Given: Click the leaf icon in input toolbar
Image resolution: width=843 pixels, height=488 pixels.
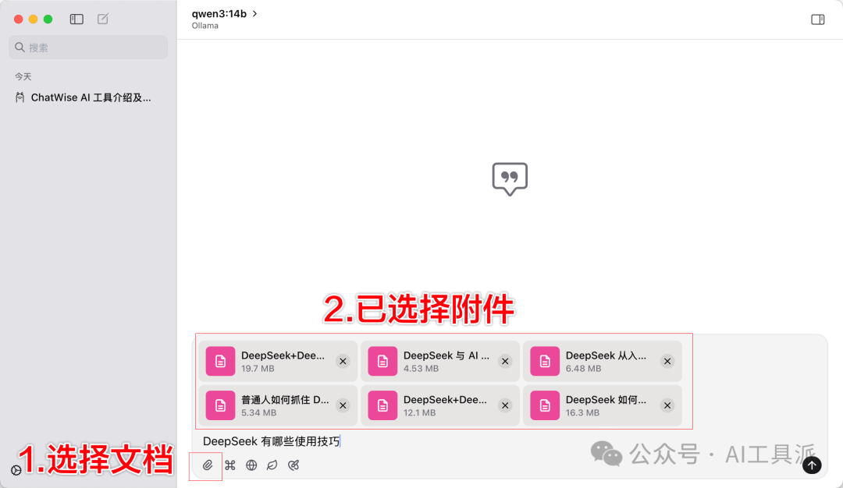Looking at the screenshot, I should (x=272, y=465).
